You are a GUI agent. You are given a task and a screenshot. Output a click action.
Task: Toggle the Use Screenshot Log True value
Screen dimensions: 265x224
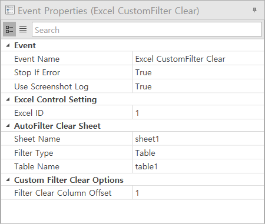pos(198,86)
